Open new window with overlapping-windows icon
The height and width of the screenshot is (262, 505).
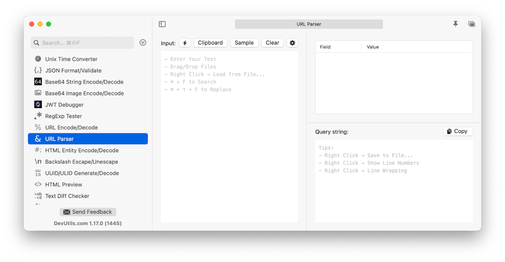[472, 24]
